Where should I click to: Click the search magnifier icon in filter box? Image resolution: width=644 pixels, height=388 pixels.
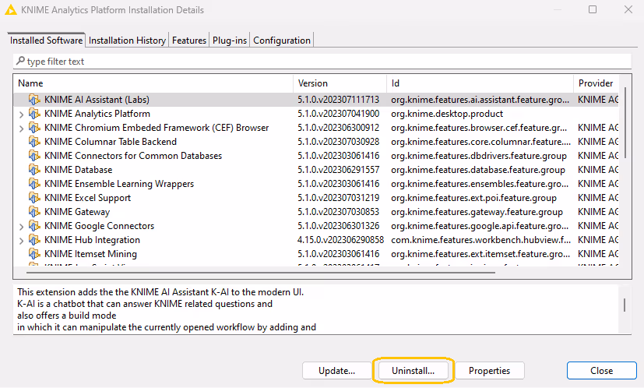coord(20,61)
